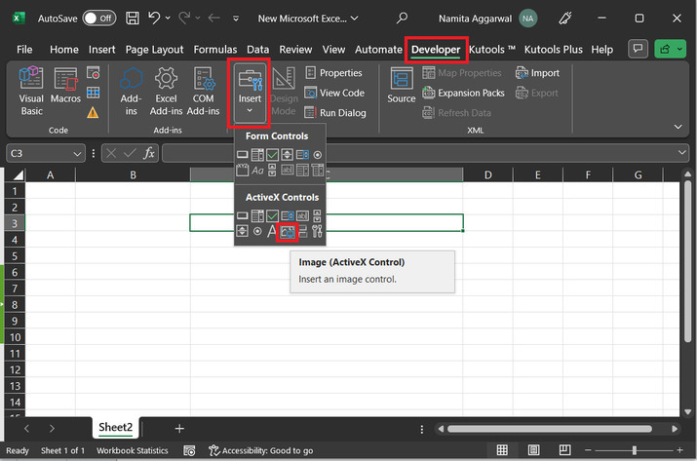Click the XML Source icon
The image size is (697, 461).
tap(401, 86)
